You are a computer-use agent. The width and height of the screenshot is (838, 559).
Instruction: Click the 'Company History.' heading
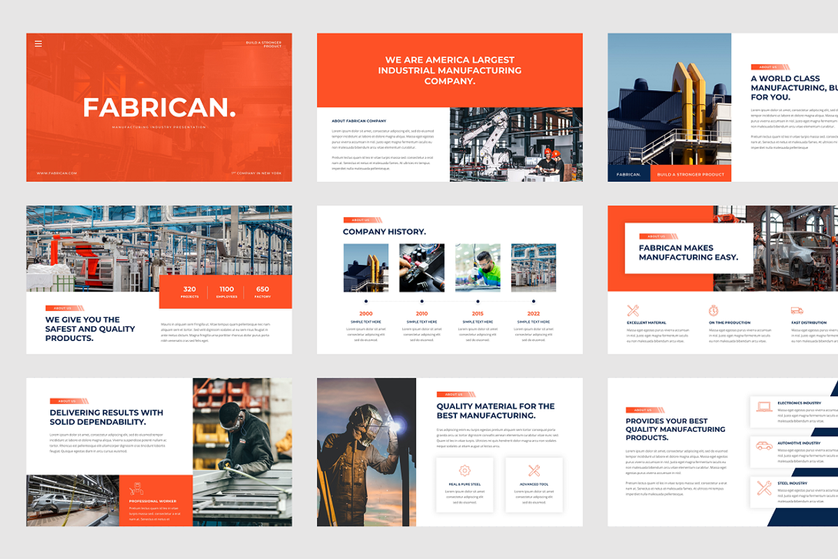click(384, 231)
